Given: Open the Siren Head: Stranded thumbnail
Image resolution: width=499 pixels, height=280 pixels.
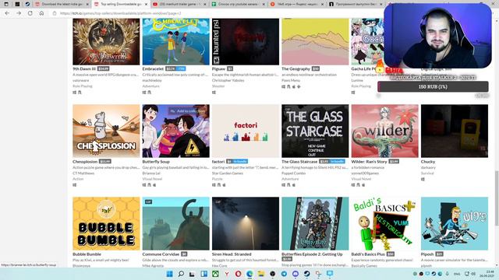Looking at the screenshot, I should (x=246, y=223).
